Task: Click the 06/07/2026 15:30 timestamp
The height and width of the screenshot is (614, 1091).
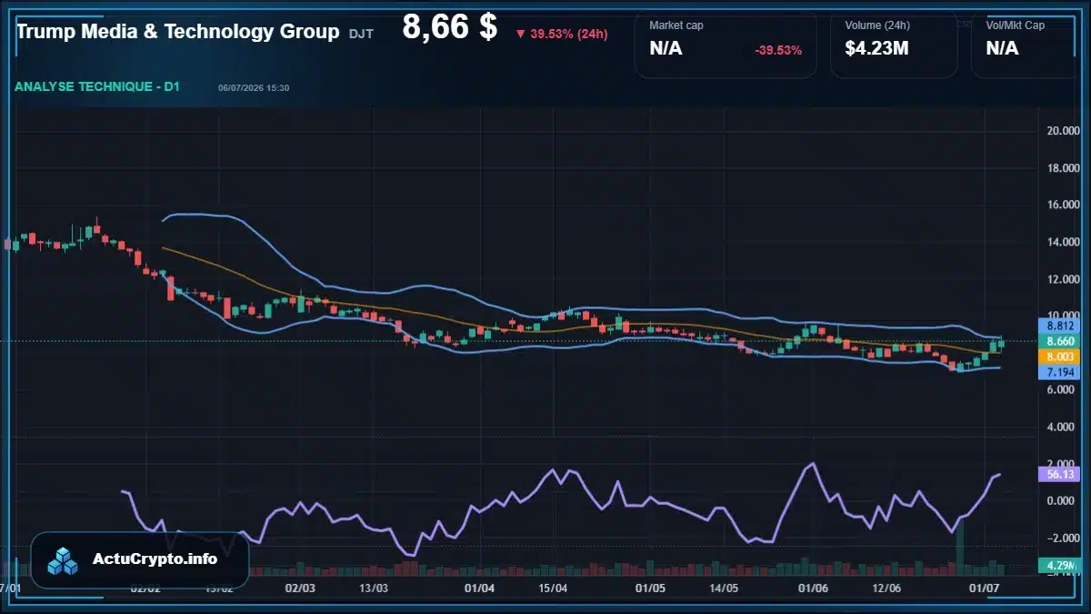Action: pos(254,88)
